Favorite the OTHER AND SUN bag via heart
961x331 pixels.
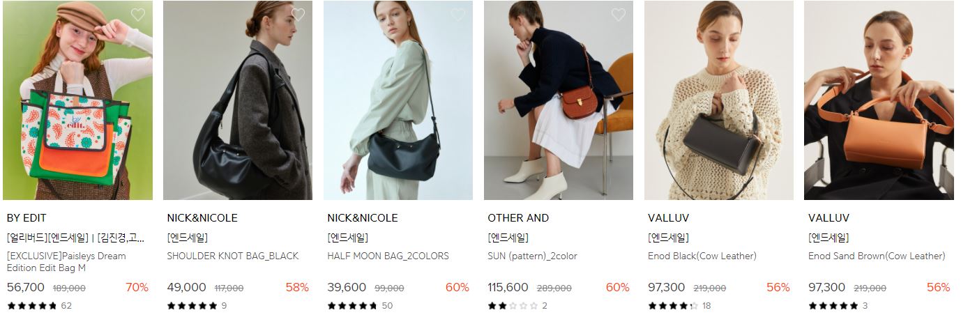pyautogui.click(x=619, y=15)
